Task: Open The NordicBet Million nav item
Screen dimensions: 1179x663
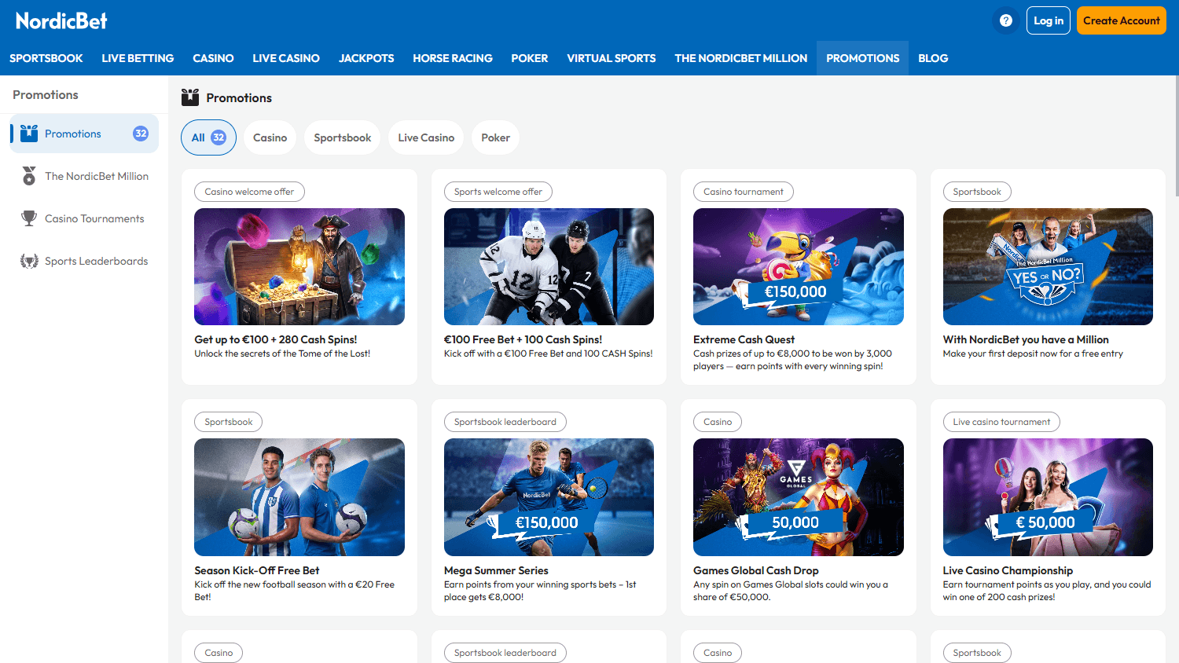Action: pyautogui.click(x=741, y=58)
